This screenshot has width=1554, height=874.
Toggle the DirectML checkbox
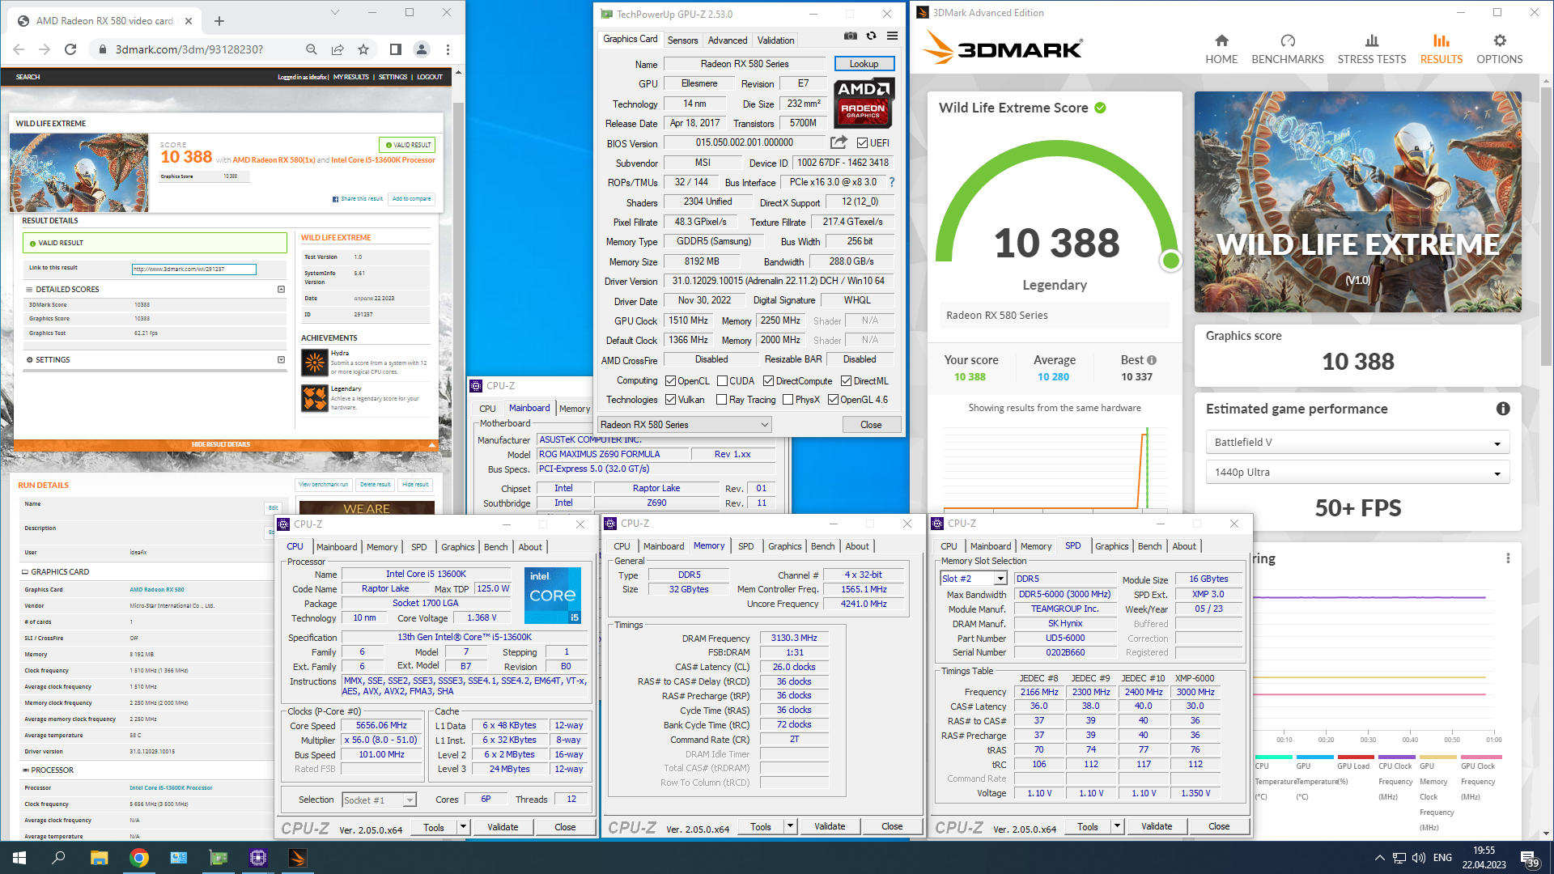click(846, 381)
